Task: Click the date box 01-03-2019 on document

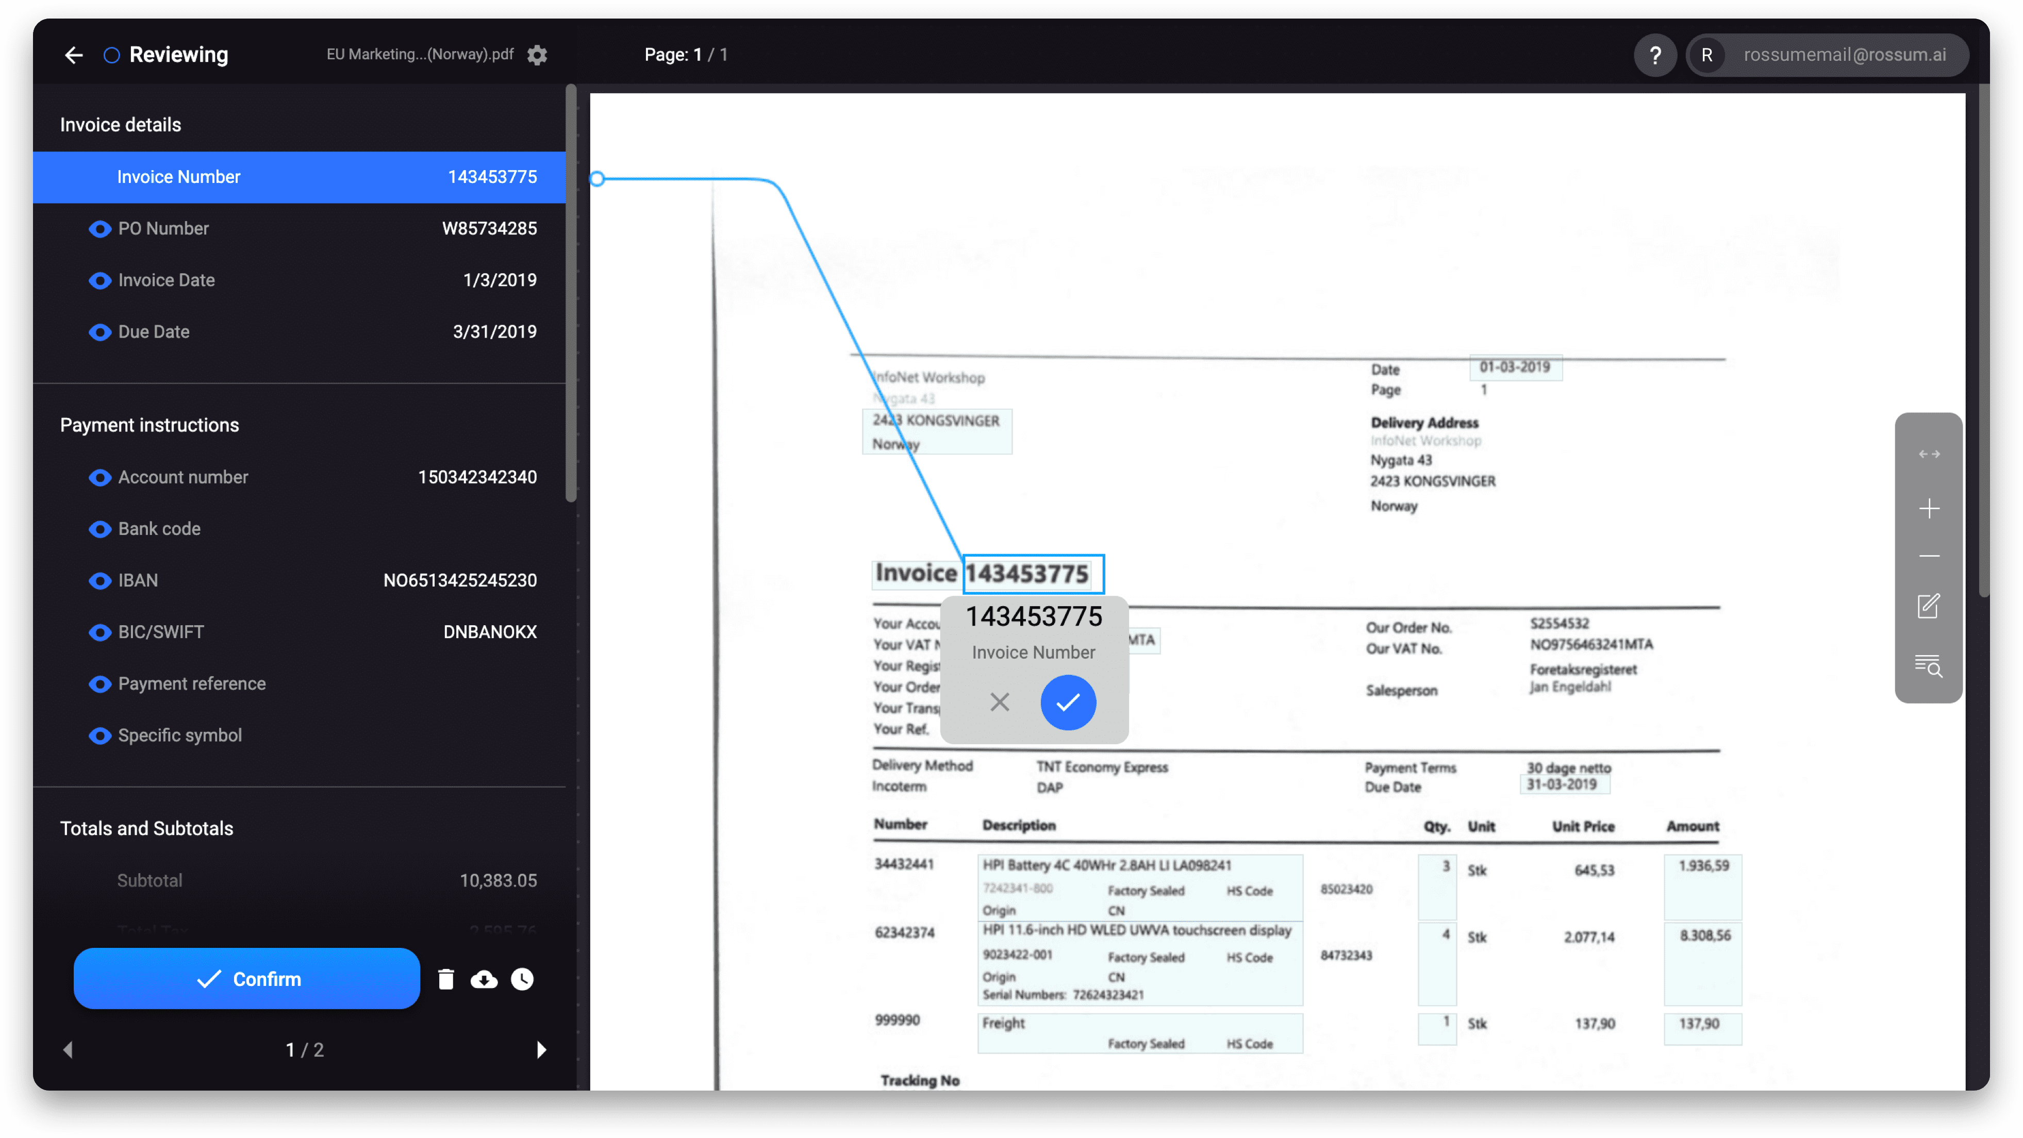Action: pos(1515,367)
